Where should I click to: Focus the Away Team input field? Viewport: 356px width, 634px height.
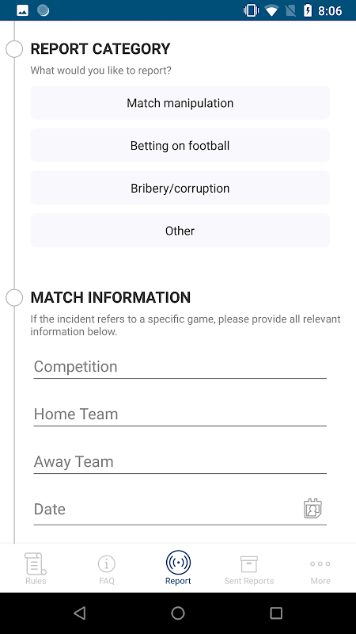tap(180, 461)
